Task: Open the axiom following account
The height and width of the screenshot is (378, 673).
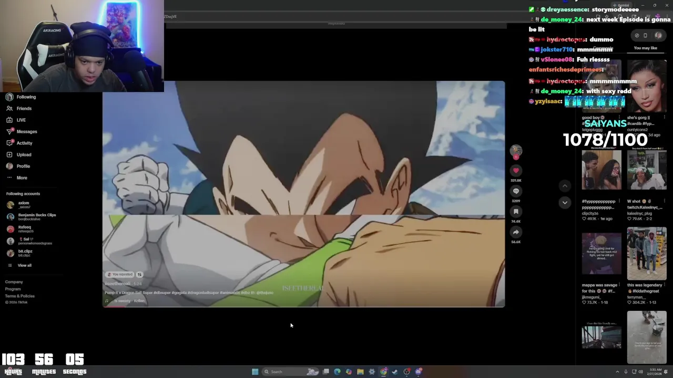Action: (x=19, y=205)
